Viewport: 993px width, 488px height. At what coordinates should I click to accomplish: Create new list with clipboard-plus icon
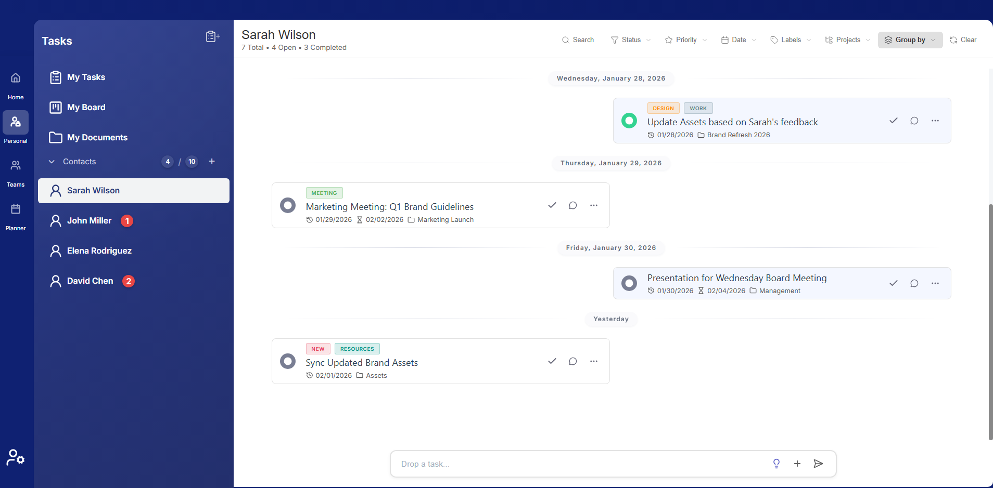[212, 36]
